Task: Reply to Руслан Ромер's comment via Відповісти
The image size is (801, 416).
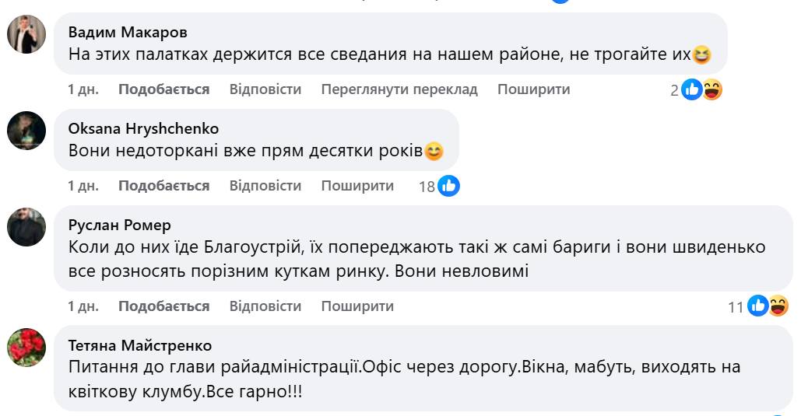Action: click(265, 306)
